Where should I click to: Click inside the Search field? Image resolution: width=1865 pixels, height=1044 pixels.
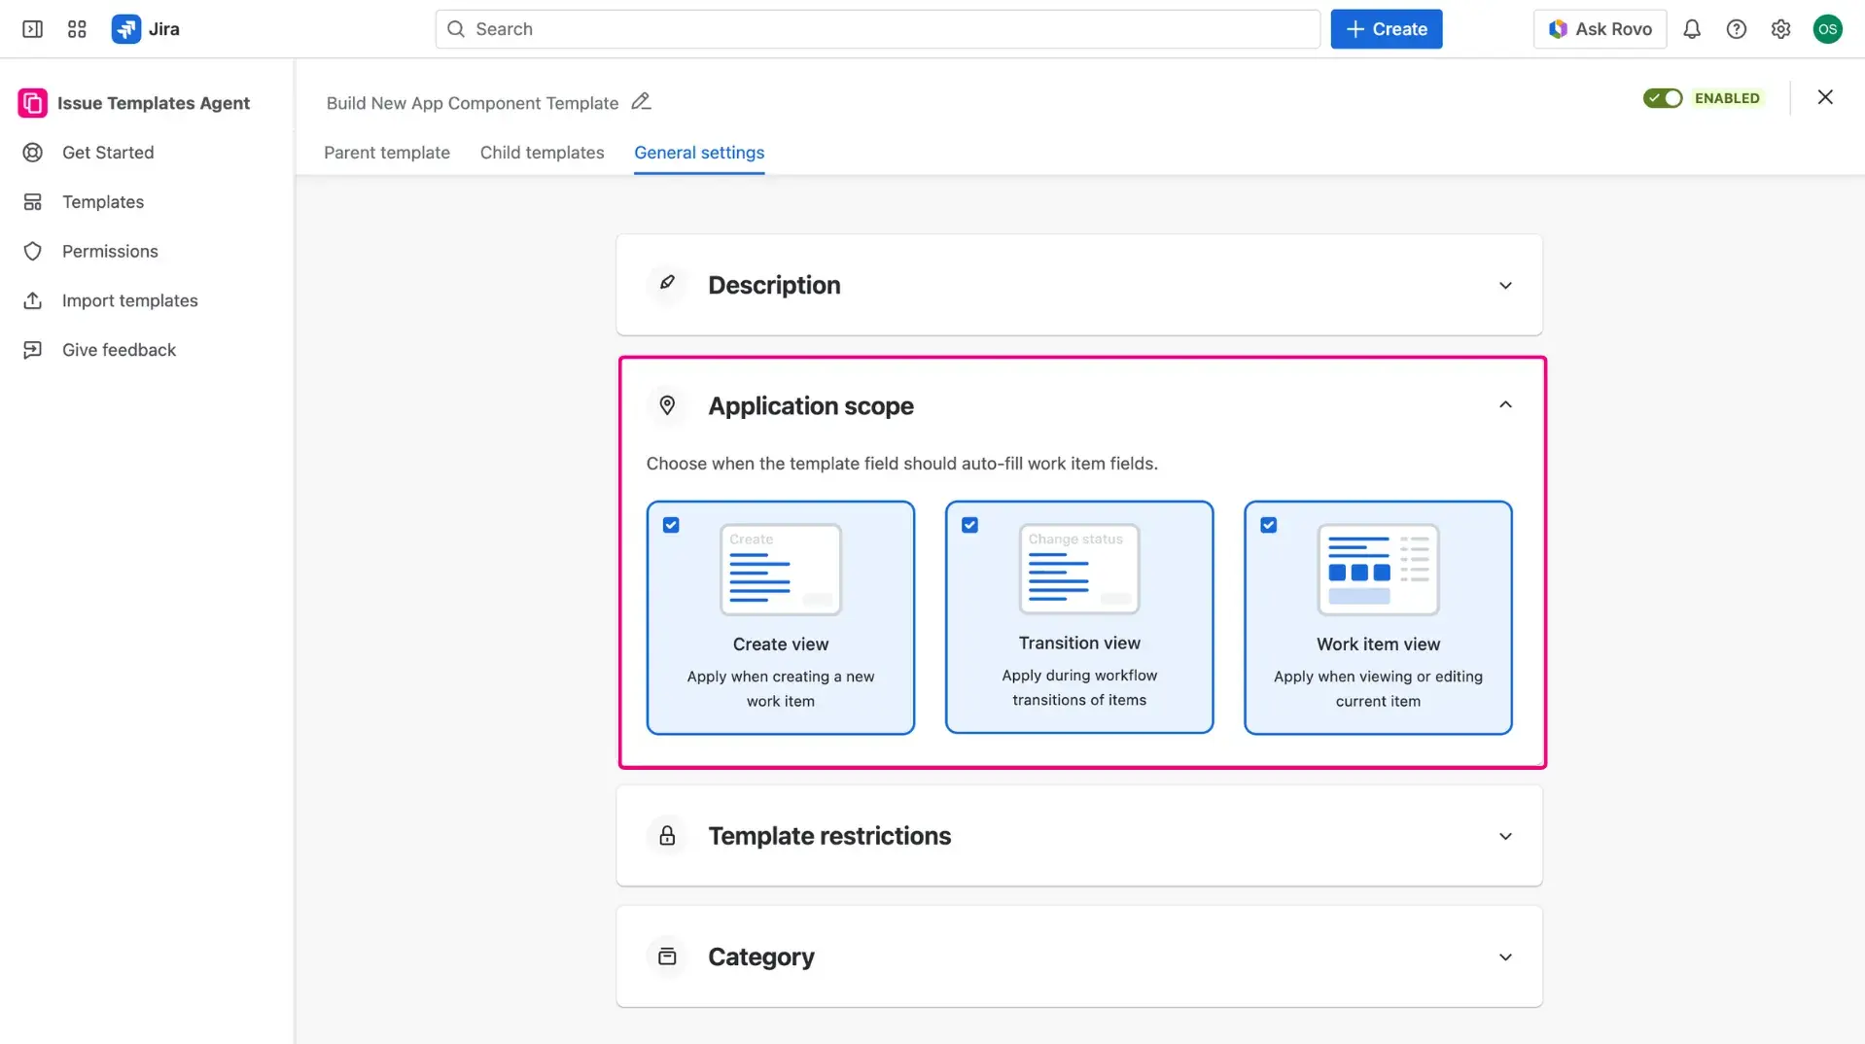[875, 29]
